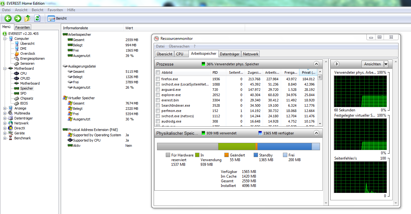Image resolution: width=411 pixels, height=214 pixels.
Task: Click the blue Standby memory bar segment
Action: 284,147
